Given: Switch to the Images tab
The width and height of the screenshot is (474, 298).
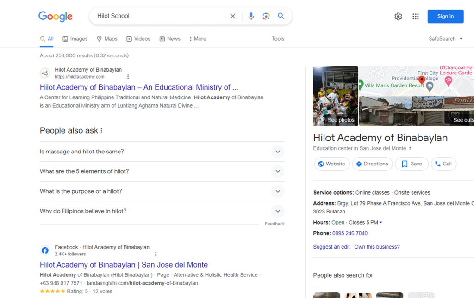Looking at the screenshot, I should [75, 39].
